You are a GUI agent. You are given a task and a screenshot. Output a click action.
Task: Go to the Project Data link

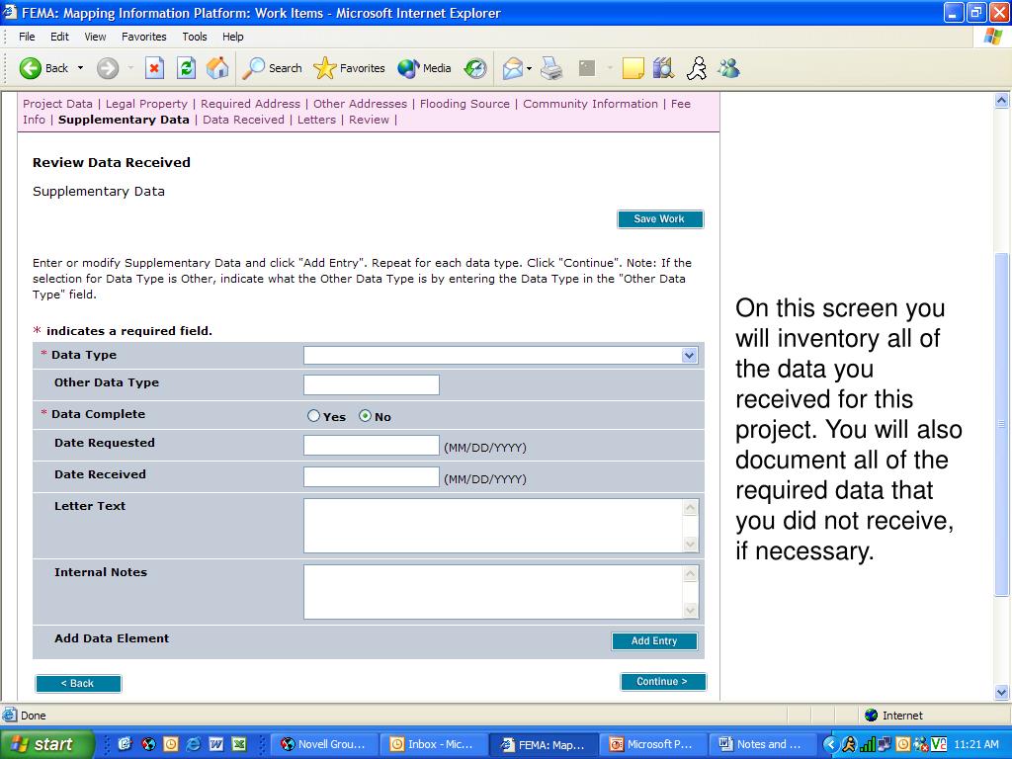click(57, 104)
